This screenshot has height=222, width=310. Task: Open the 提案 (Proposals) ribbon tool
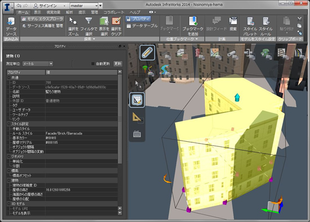[233, 24]
